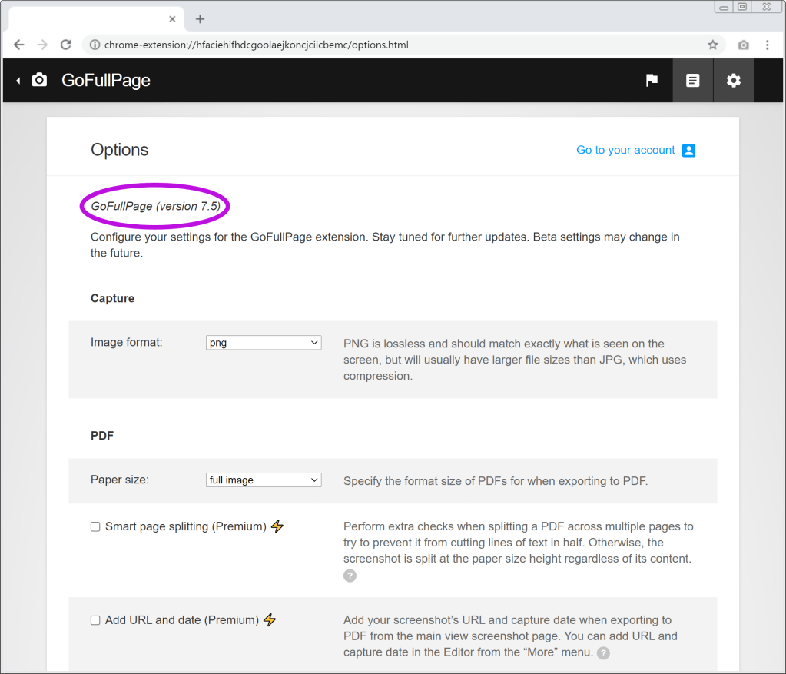786x674 pixels.
Task: Follow the Go to your account link
Action: (625, 150)
